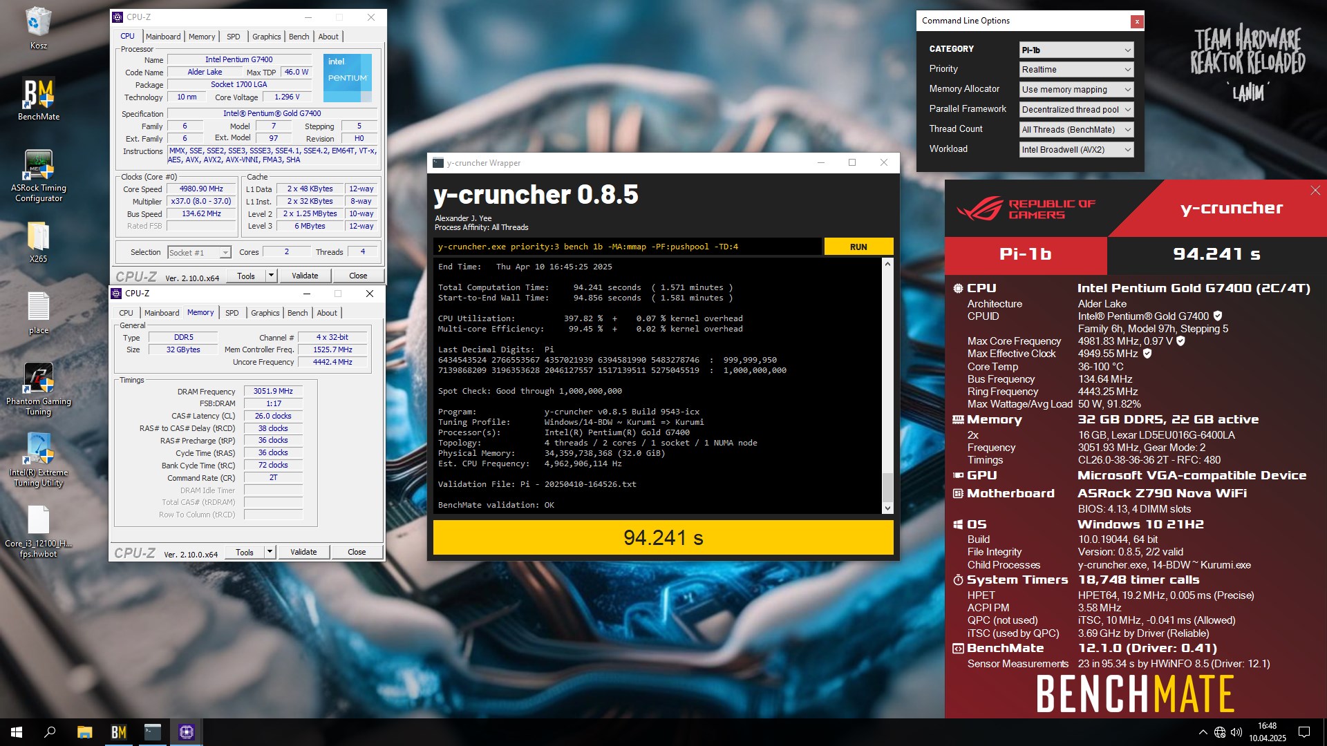
Task: Click Close in top CPU-Z window
Action: [x=358, y=276]
